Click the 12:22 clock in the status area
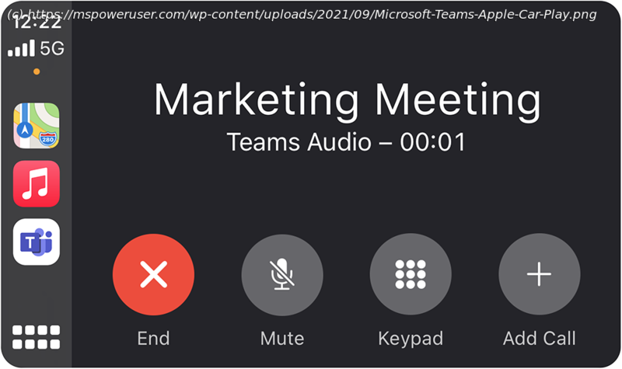 [37, 23]
